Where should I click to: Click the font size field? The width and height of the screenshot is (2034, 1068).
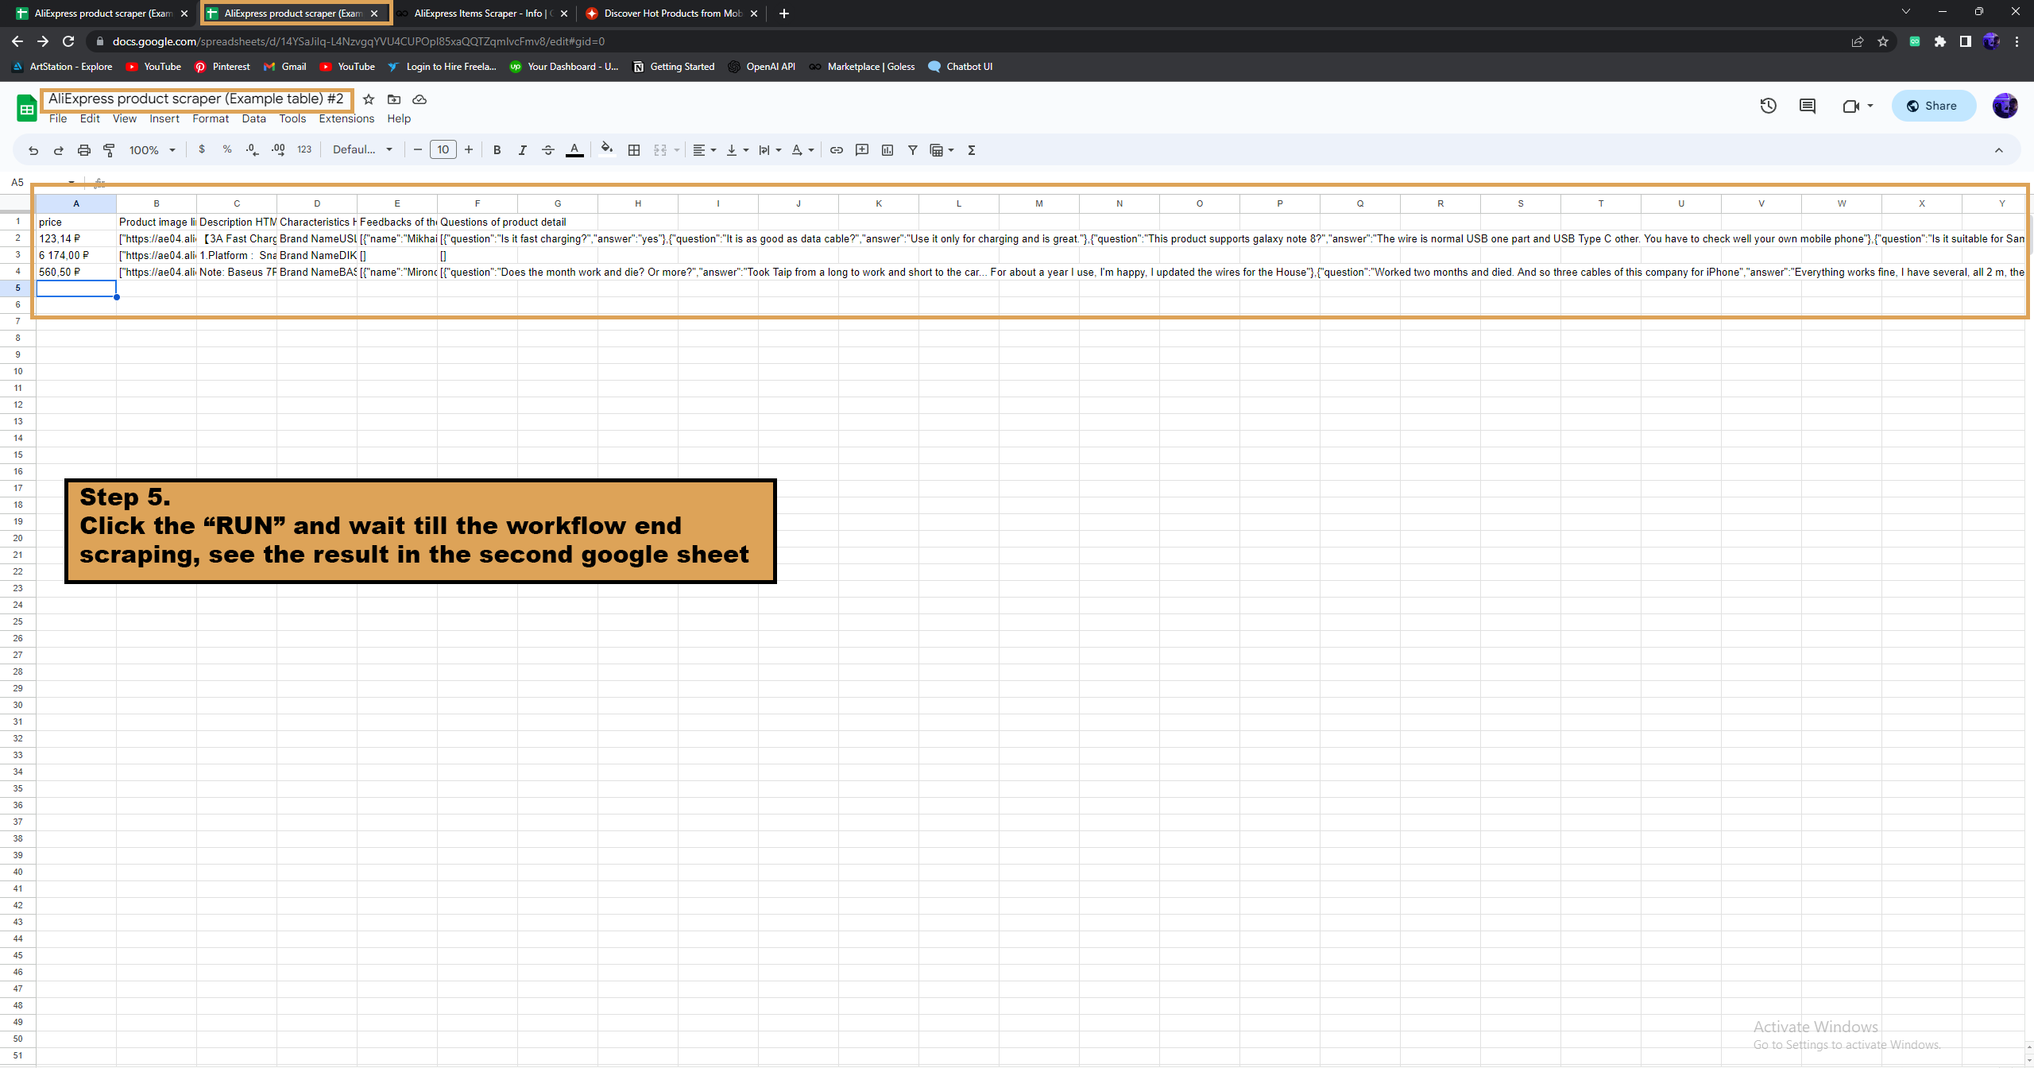(x=443, y=149)
